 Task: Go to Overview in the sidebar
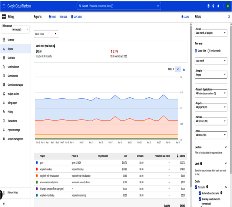(16, 40)
